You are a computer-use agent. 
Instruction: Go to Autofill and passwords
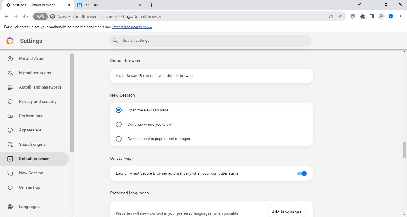click(40, 87)
